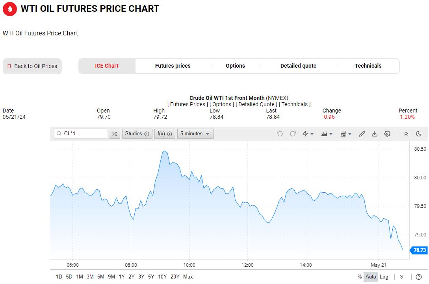Expand the chart type dropdown

click(x=327, y=134)
